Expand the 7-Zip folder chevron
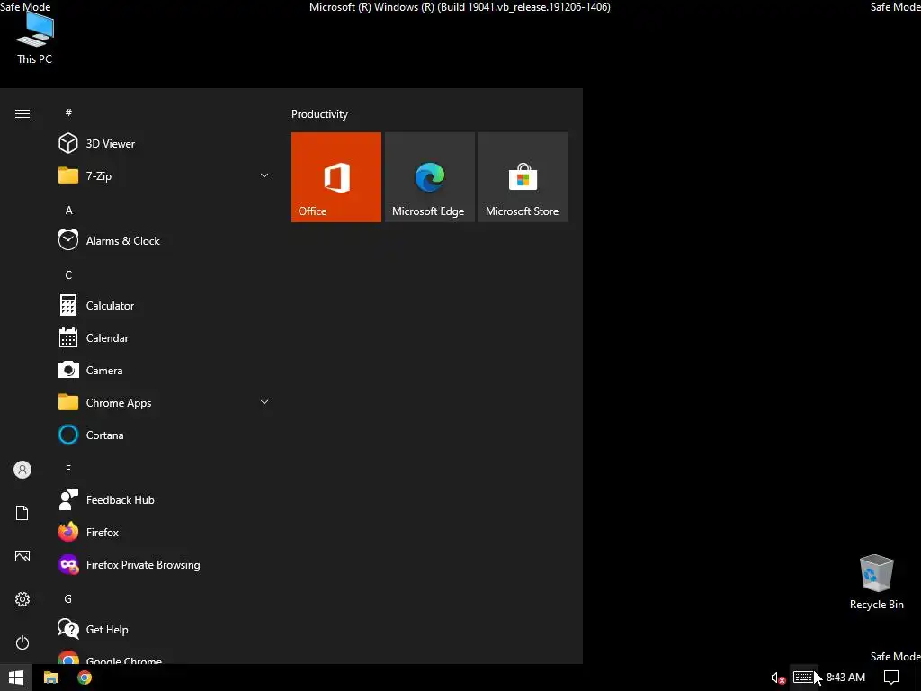Screen dimensions: 921x691 pyautogui.click(x=264, y=175)
